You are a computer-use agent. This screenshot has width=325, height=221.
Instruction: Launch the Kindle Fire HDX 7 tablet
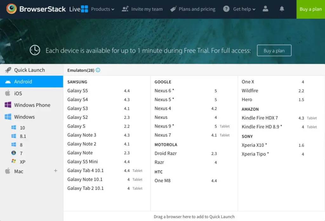coord(279,118)
